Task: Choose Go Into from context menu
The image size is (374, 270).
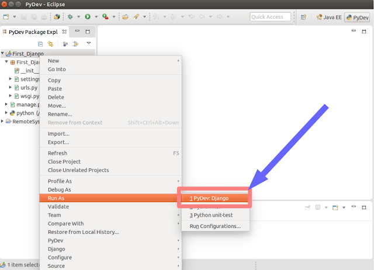Action: (110, 69)
